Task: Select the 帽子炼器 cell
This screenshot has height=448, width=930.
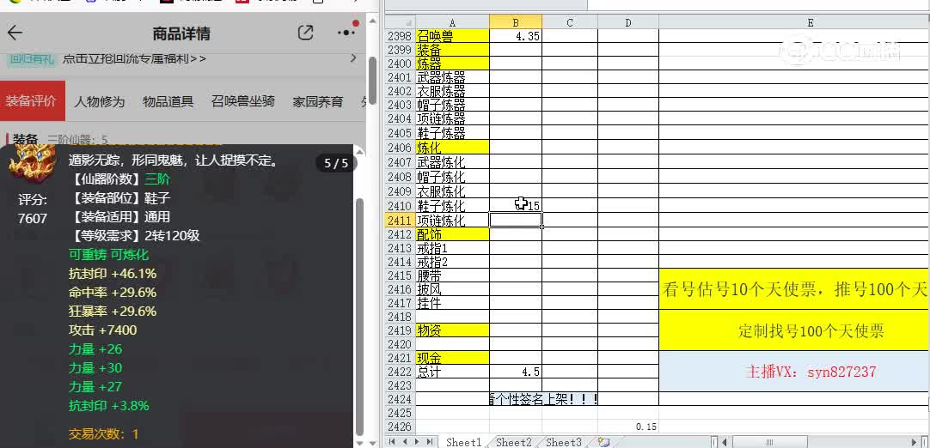Action: pos(453,105)
